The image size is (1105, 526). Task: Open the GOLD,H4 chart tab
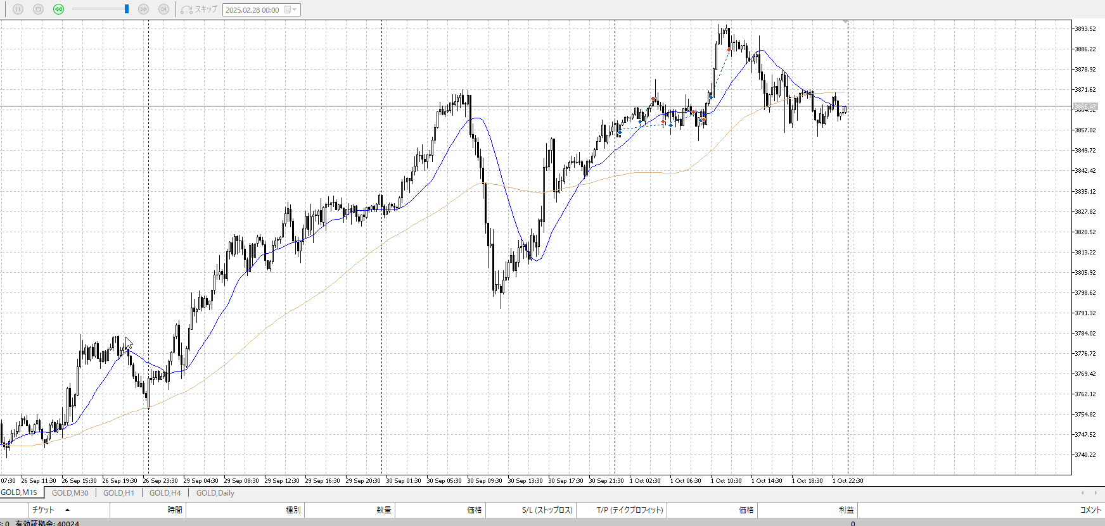coord(165,493)
